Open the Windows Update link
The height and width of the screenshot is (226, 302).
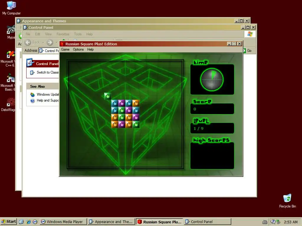48,94
